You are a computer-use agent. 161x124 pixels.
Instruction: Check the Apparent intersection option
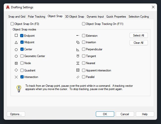tap(84, 70)
